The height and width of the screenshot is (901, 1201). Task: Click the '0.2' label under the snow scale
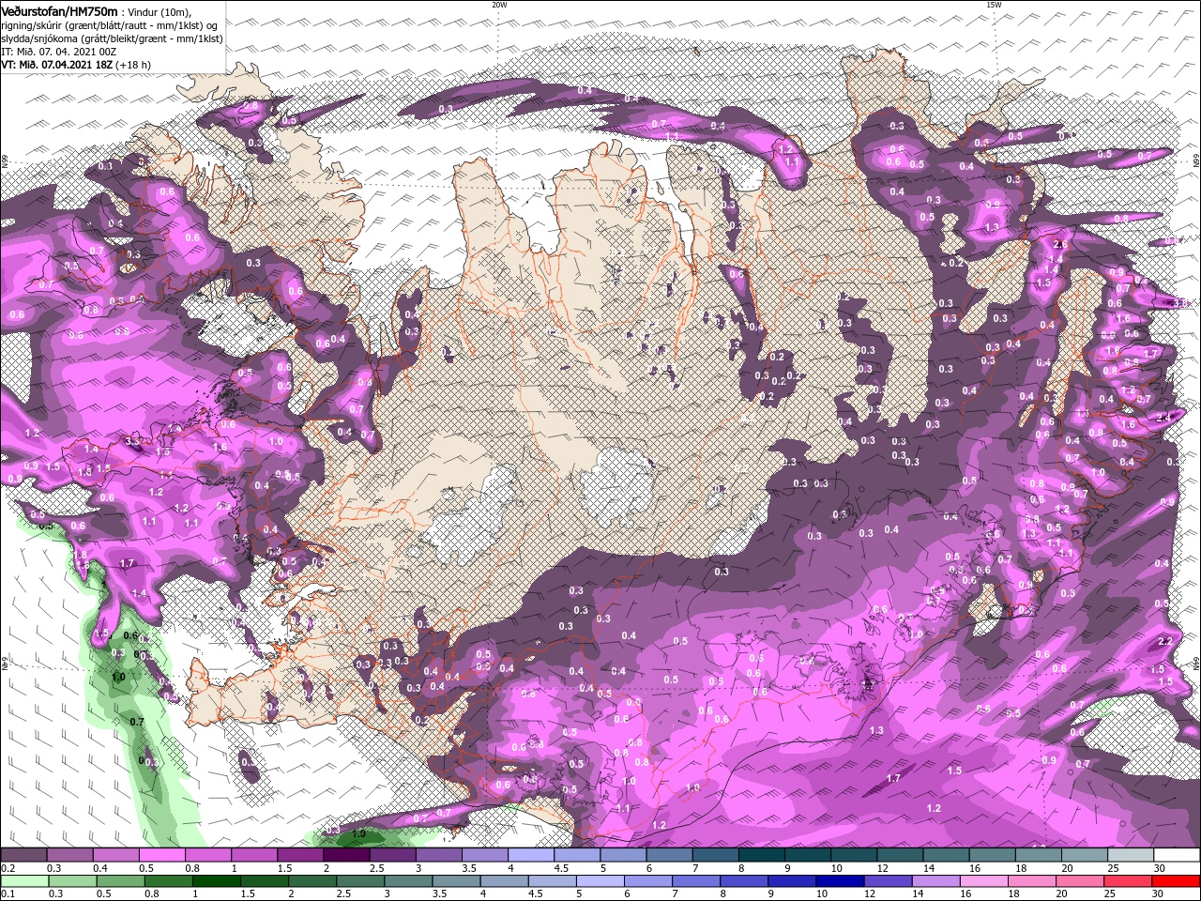(8, 868)
